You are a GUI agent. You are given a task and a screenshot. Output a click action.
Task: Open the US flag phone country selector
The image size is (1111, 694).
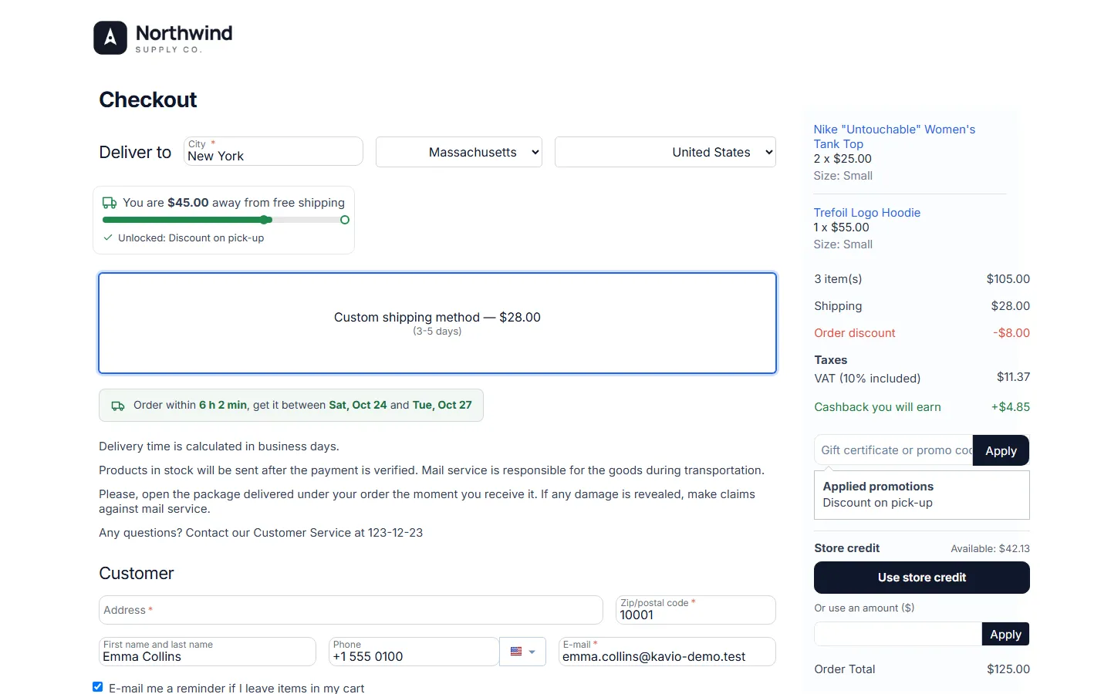pos(522,652)
